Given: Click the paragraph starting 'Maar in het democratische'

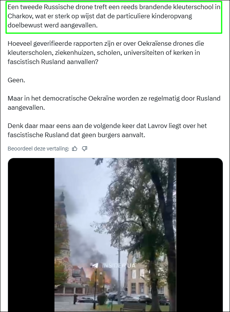Looking at the screenshot, I should (114, 103).
